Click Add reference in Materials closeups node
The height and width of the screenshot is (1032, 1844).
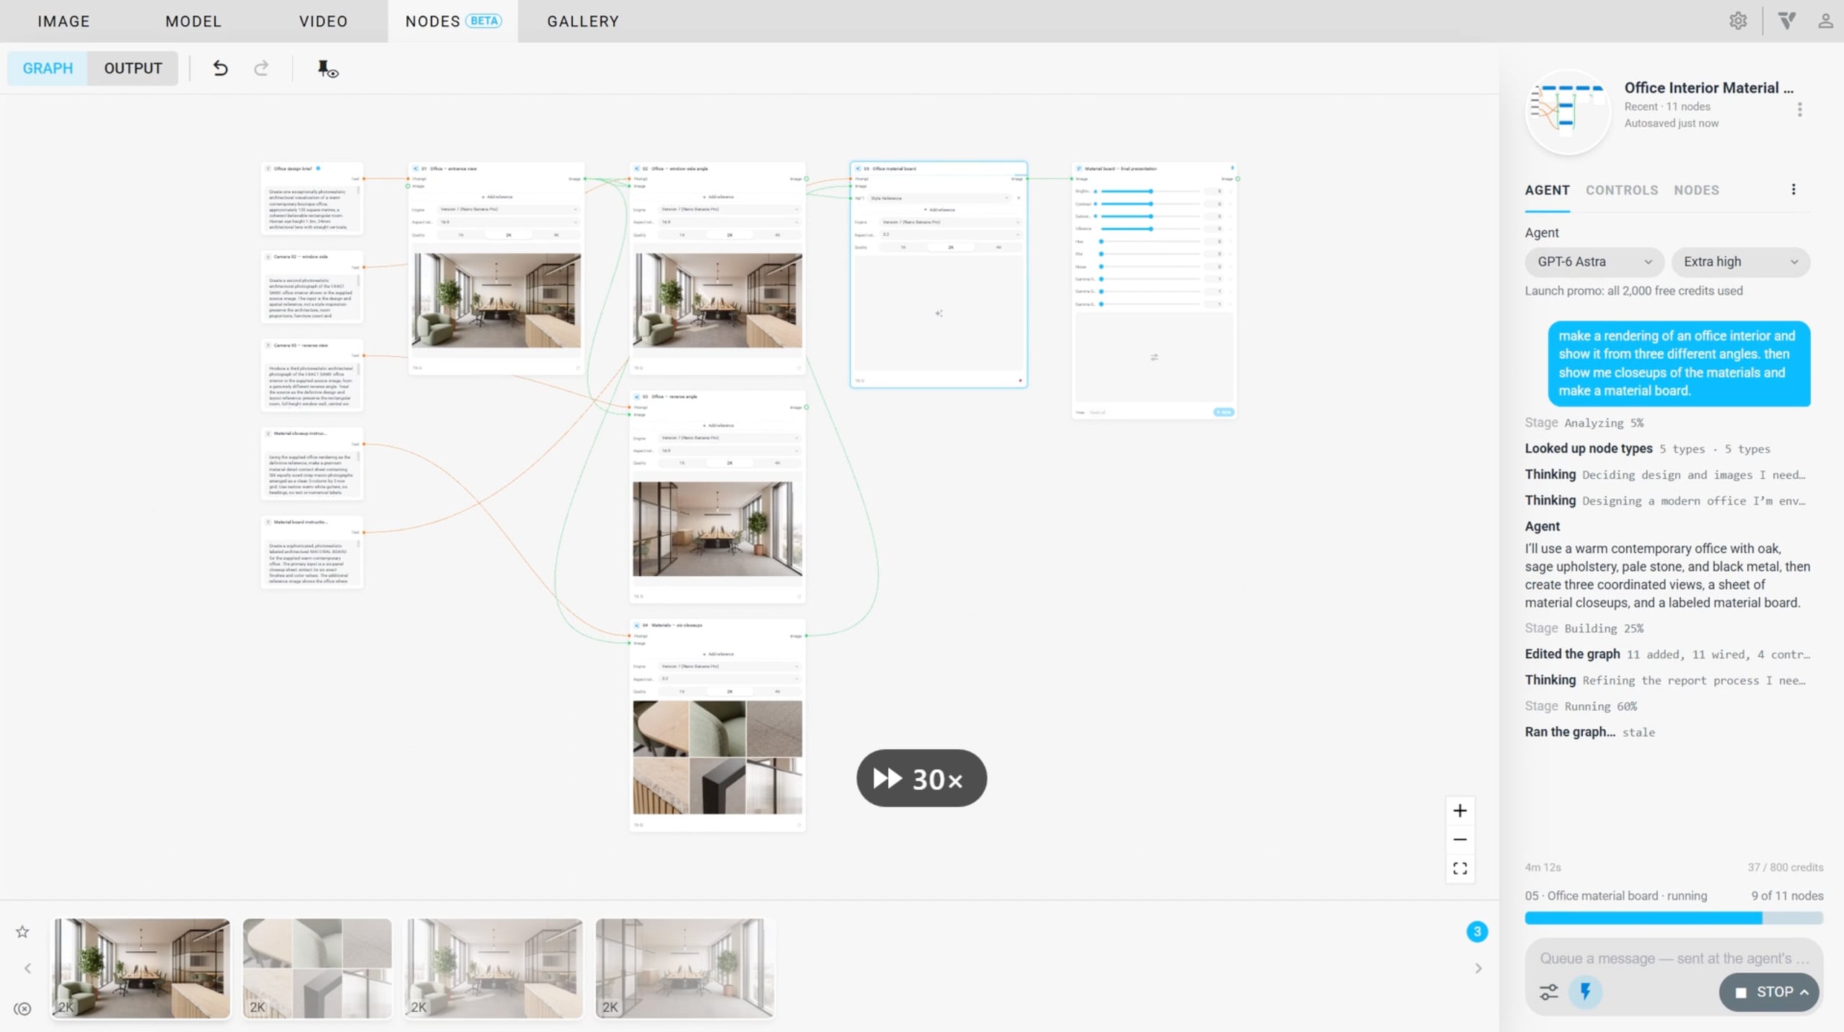(x=718, y=654)
